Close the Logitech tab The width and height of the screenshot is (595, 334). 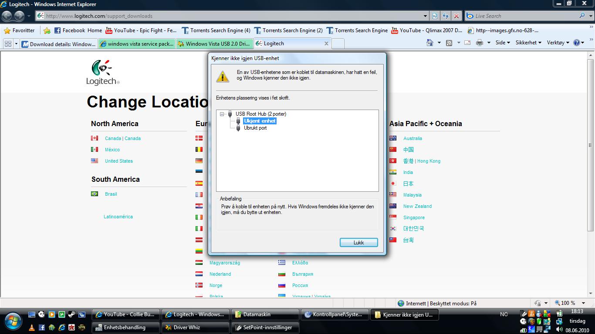[326, 43]
